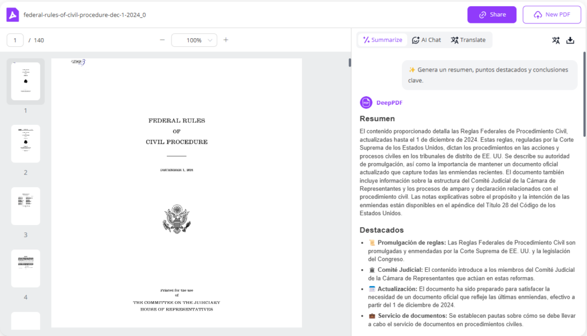Click the Adobe-style logo beside the filename
Screen dimensions: 587x336
tap(11, 14)
